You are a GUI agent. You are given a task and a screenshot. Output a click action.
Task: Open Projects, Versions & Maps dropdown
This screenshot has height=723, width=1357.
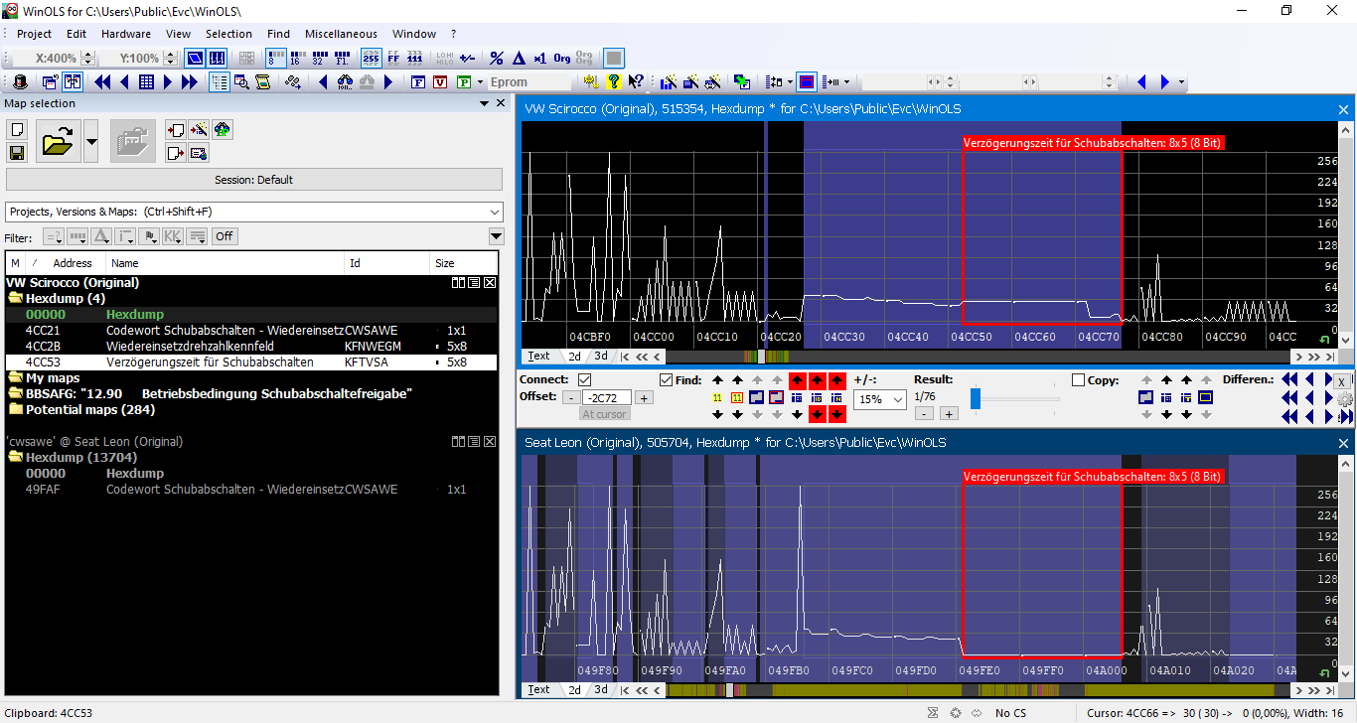495,212
